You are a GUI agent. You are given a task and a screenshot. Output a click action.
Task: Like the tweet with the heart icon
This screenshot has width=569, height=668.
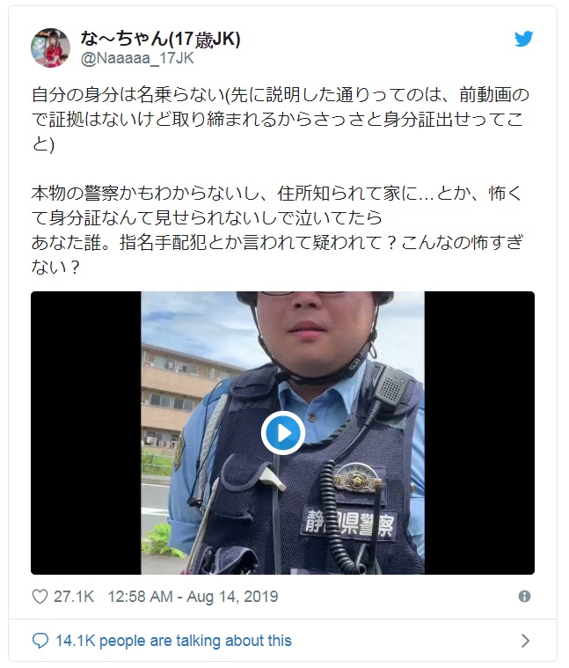point(40,597)
